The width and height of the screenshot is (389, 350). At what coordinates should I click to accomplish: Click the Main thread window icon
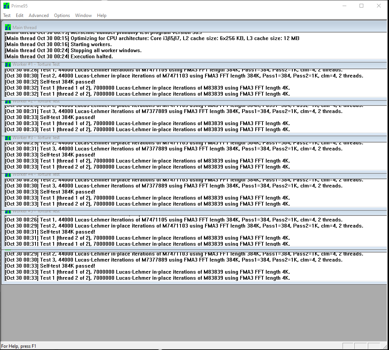pos(8,27)
